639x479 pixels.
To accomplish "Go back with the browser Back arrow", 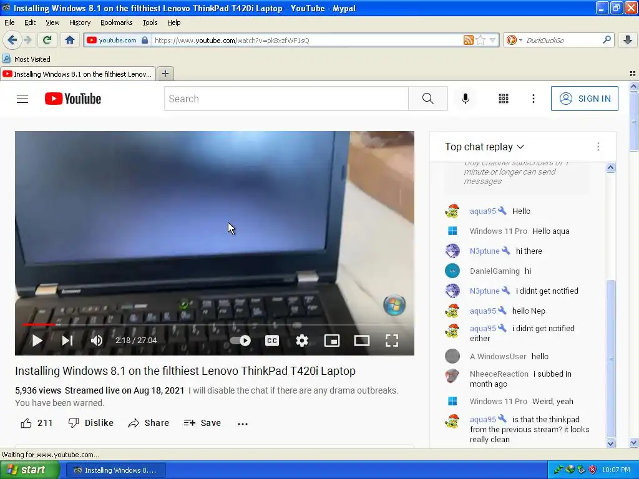I will pos(12,40).
